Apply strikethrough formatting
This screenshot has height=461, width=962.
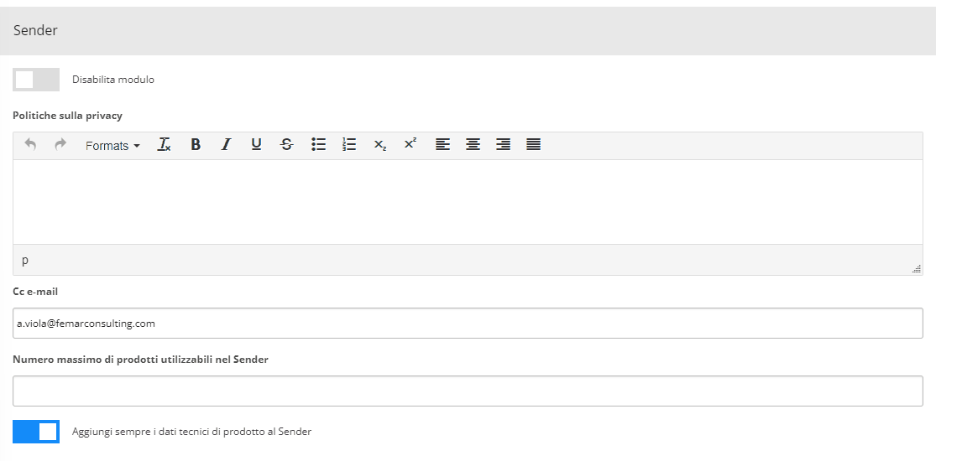(286, 145)
